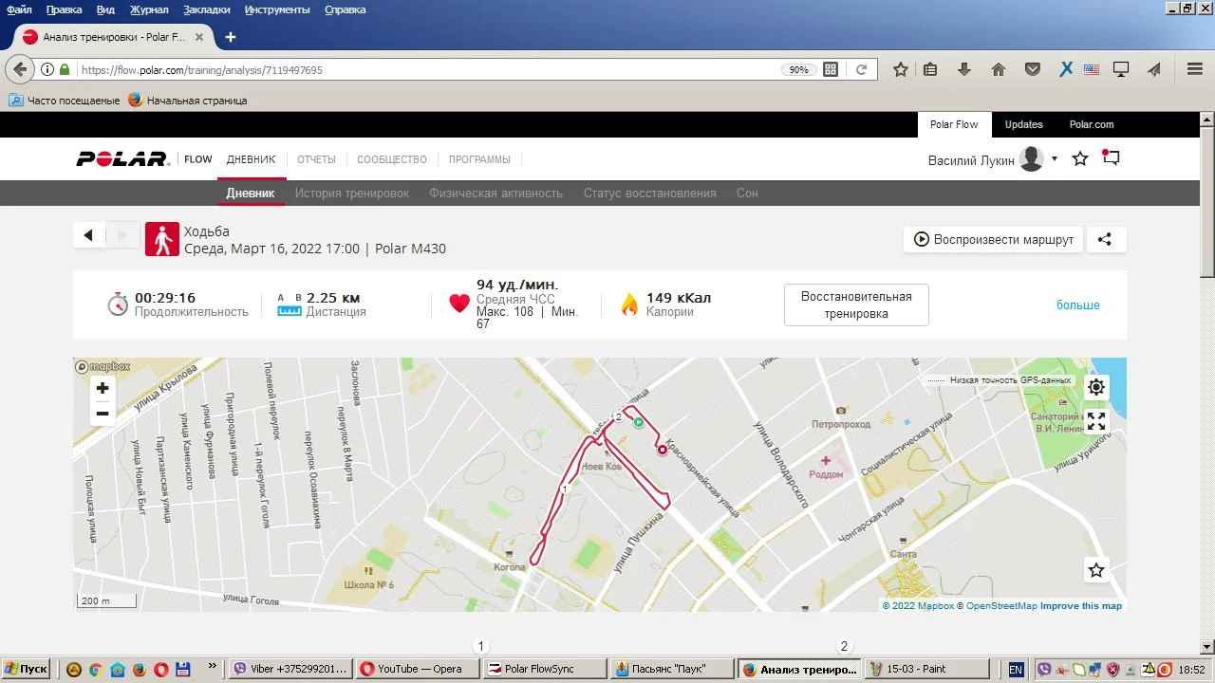Image resolution: width=1215 pixels, height=683 pixels.
Task: Open the Файл menu
Action: click(x=19, y=9)
